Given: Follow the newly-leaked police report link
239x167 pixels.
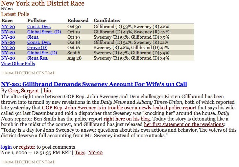Looking at the screenshot, I should pos(119,108).
